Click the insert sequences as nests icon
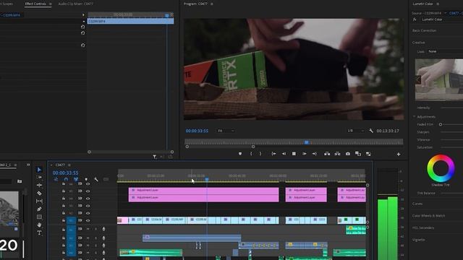This screenshot has height=260, width=463. tap(56, 179)
